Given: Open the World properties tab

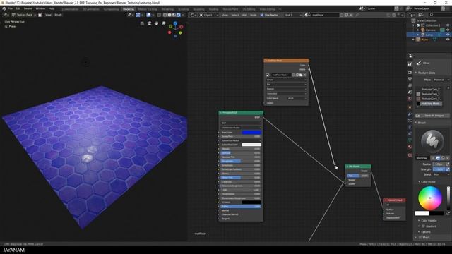Looking at the screenshot, I should 410,99.
